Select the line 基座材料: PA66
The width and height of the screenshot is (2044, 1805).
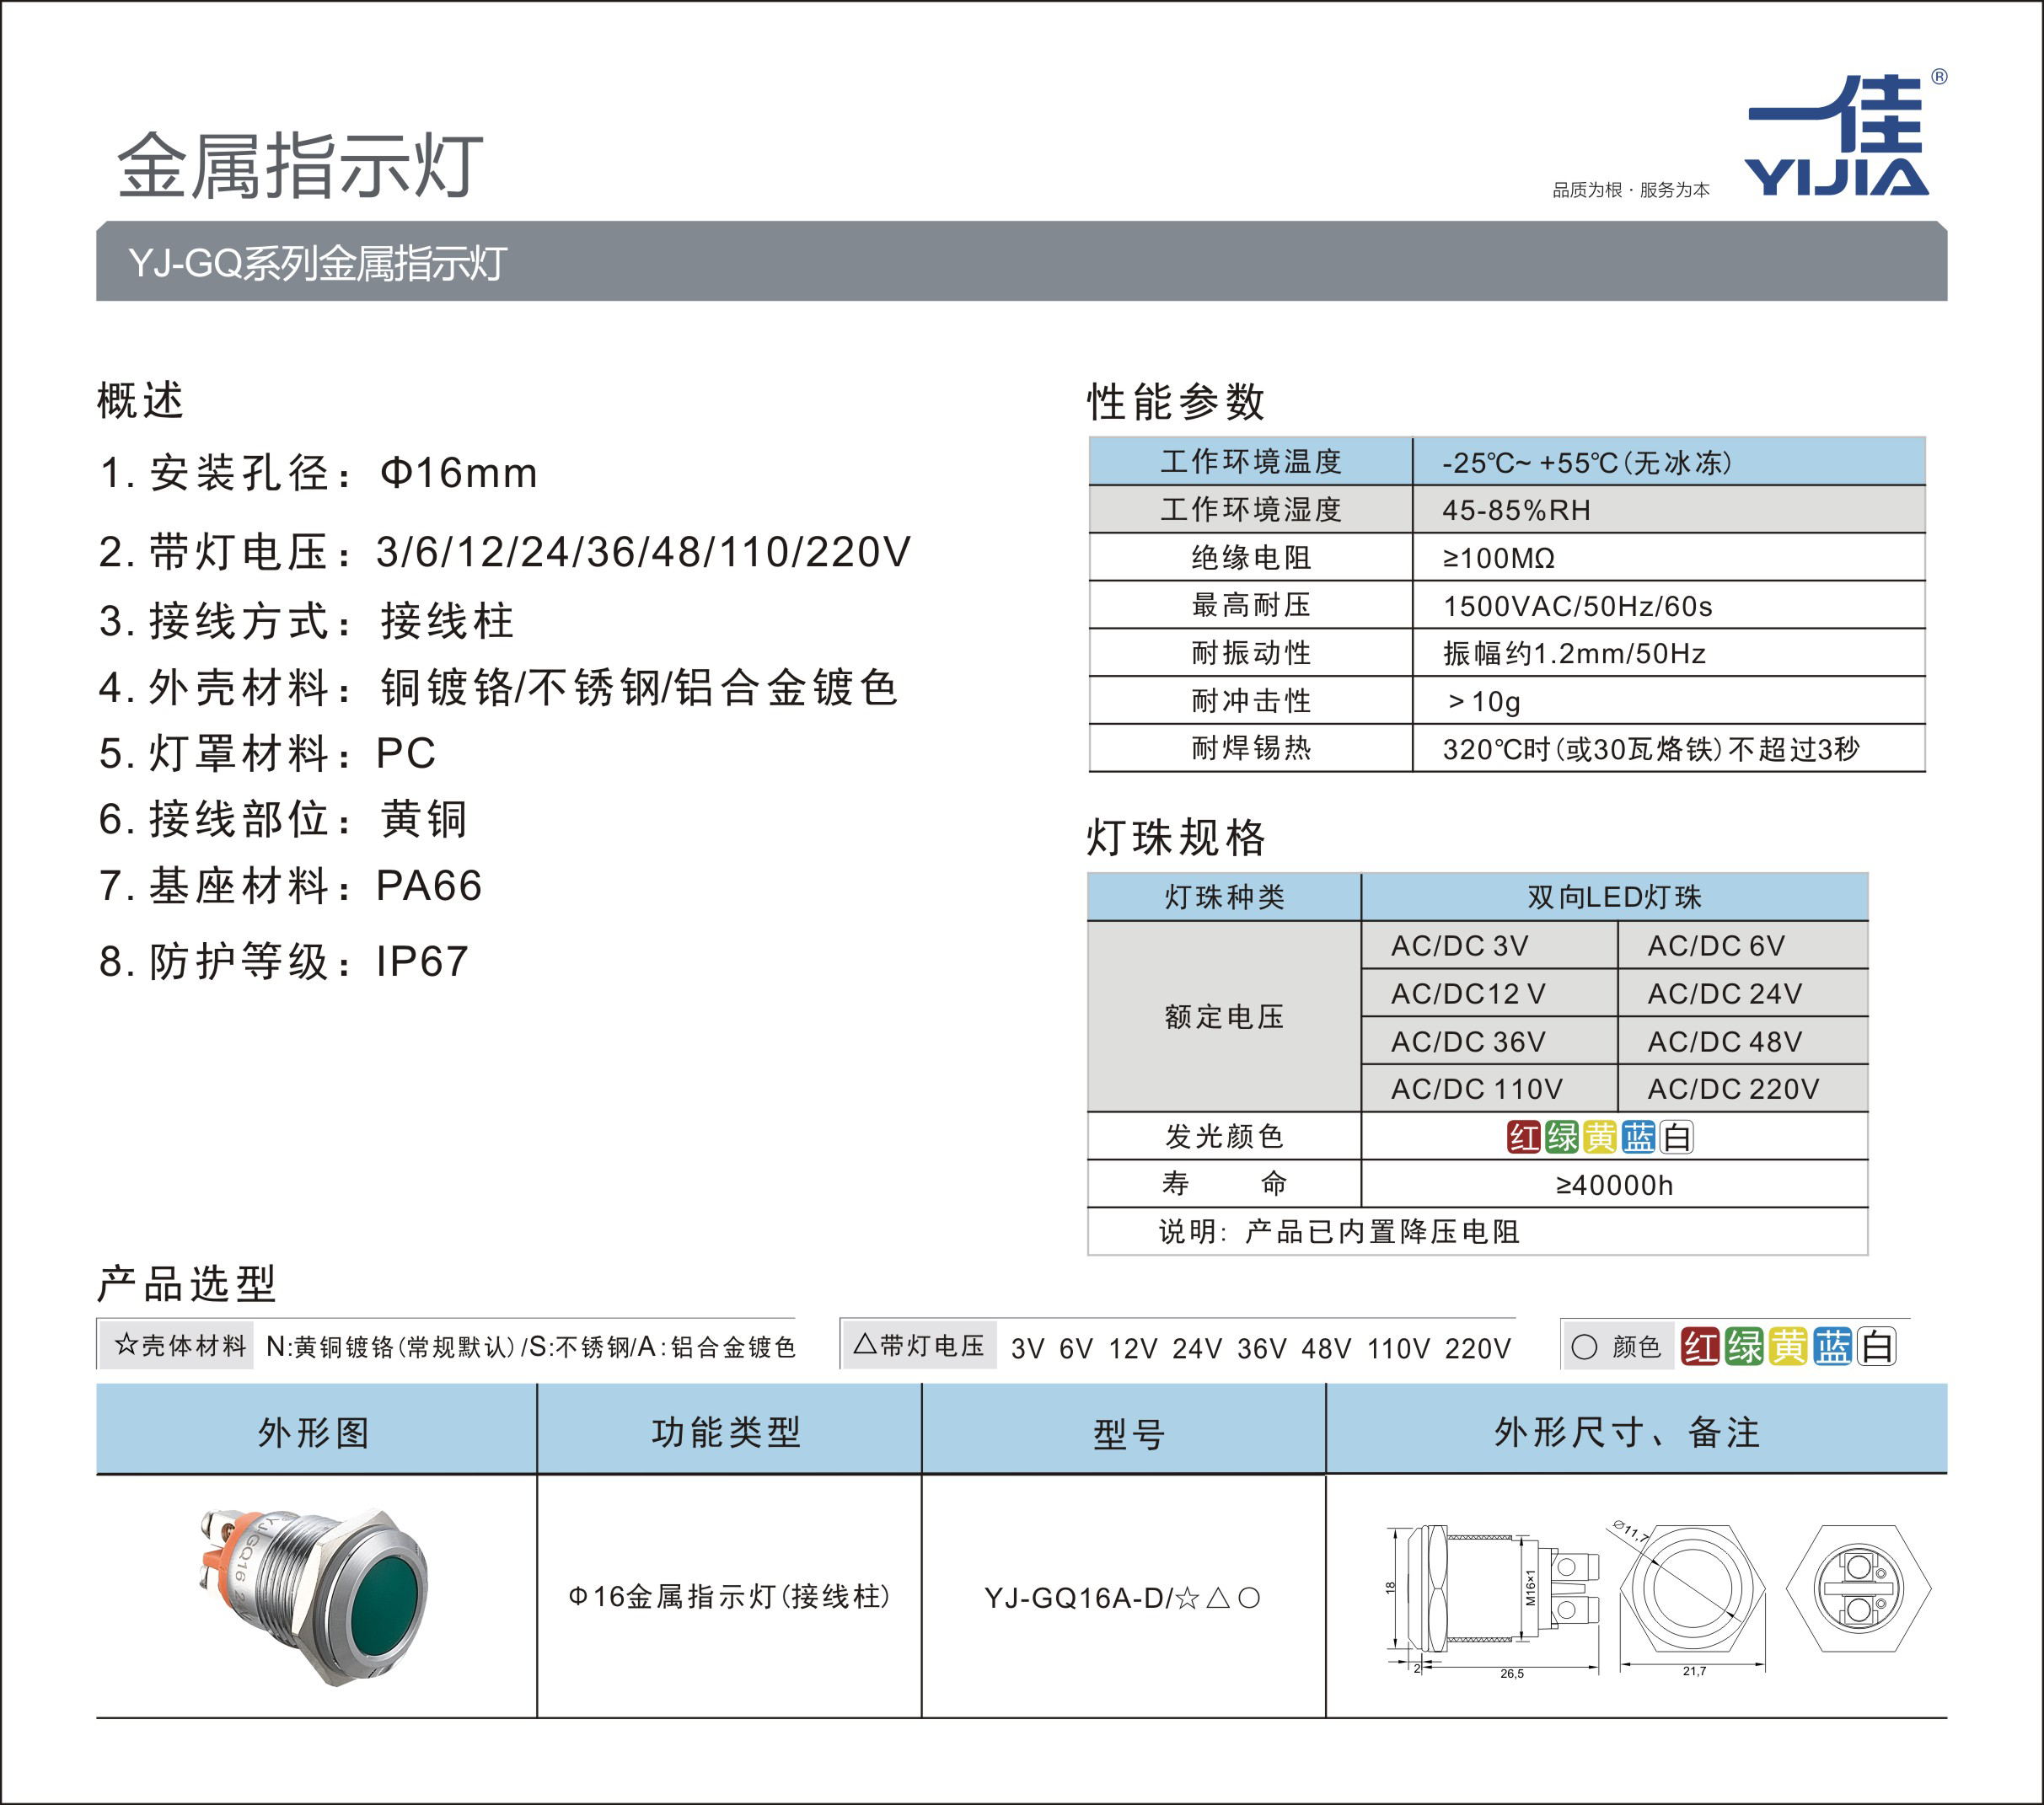(290, 886)
